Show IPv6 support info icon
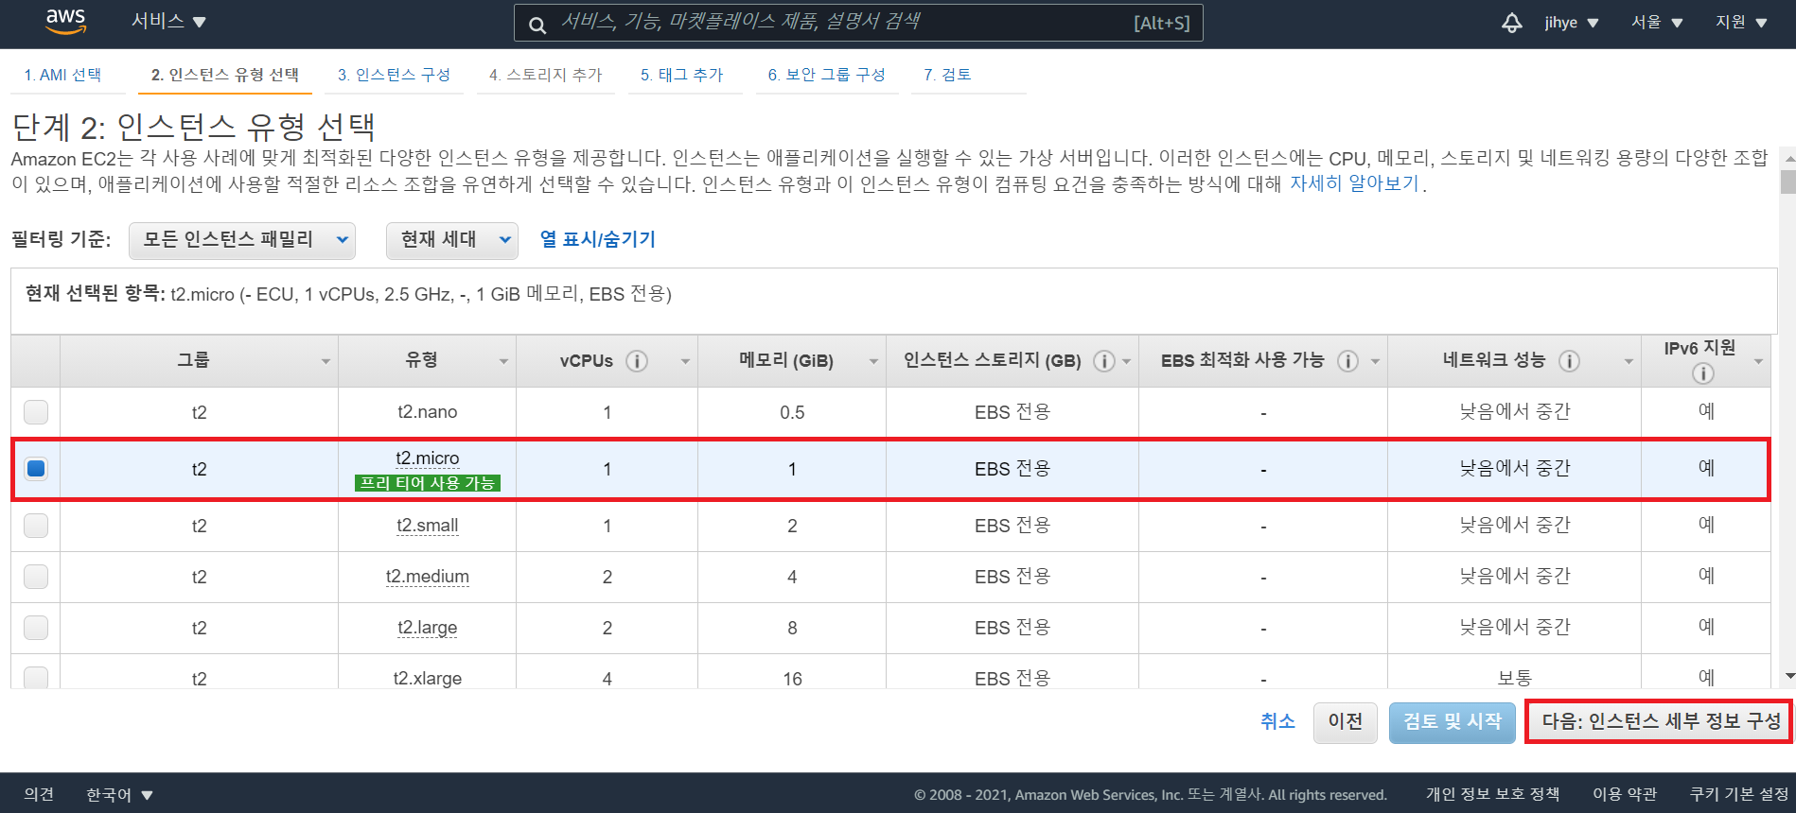Viewport: 1796px width, 813px height. [x=1702, y=374]
